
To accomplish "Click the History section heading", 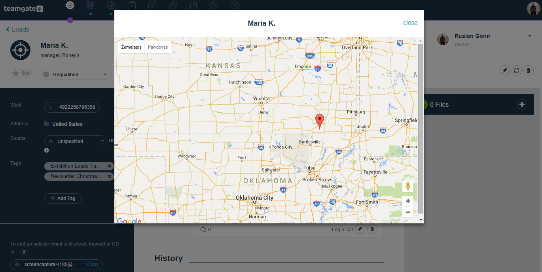I will [169, 258].
